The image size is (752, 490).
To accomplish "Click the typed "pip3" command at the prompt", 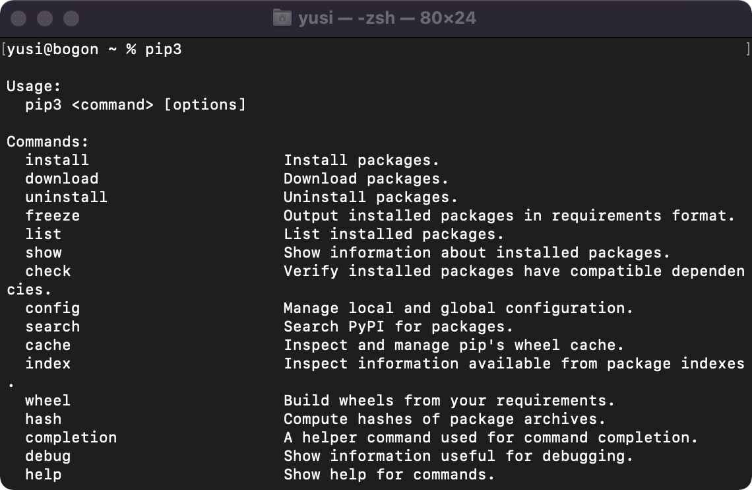I will 163,50.
